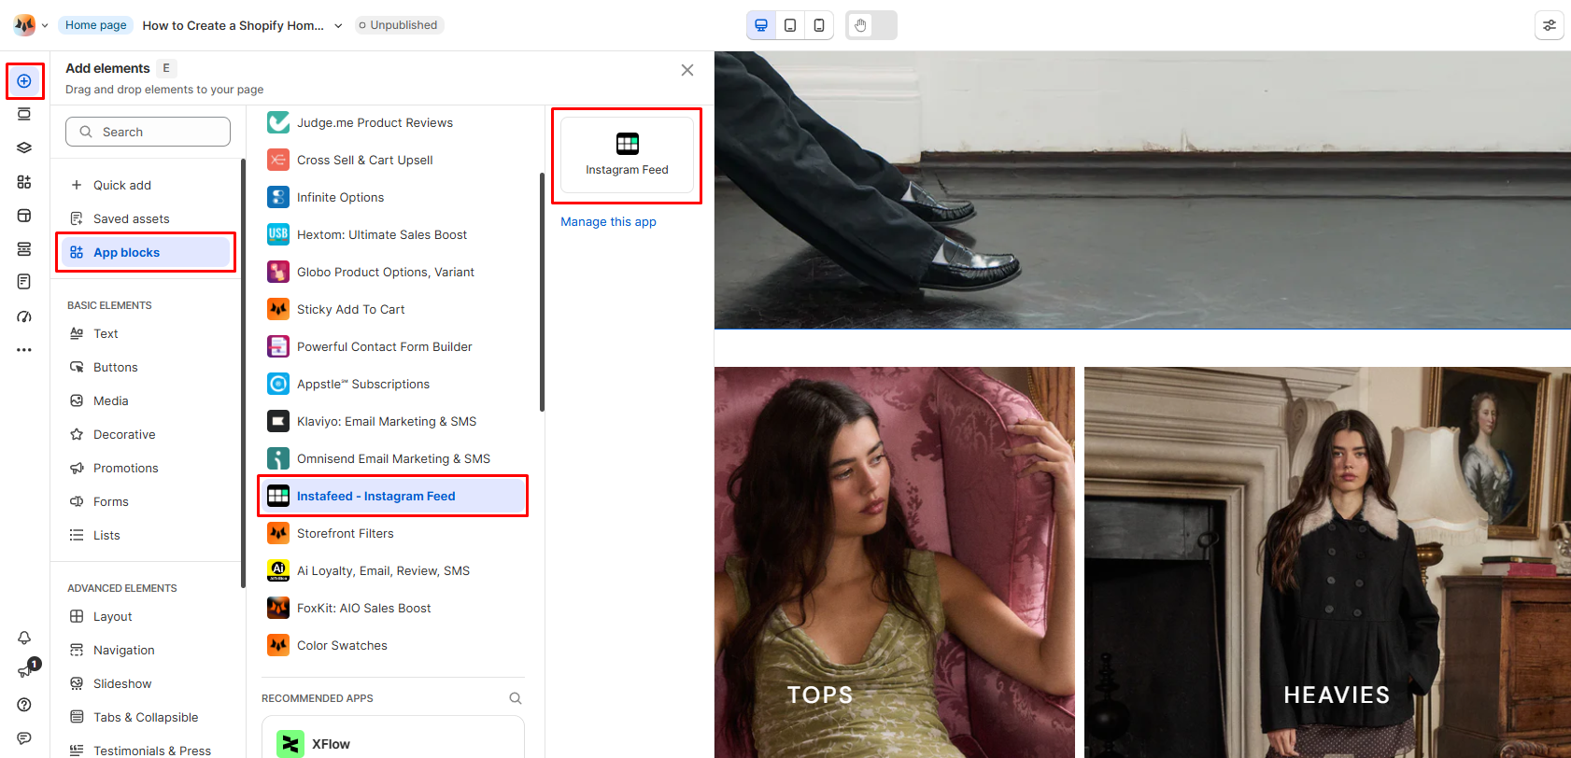
Task: Open the Promotions elements category
Action: pos(148,468)
